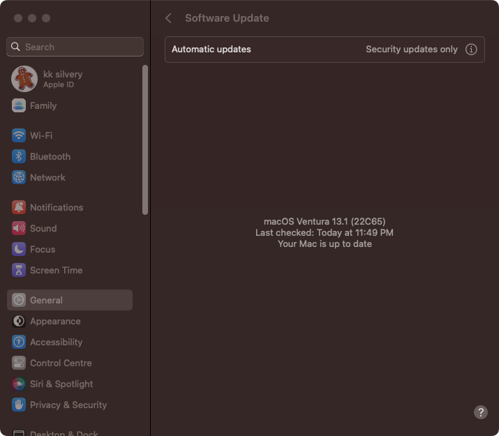
Task: Open the Automatic updates info button
Action: click(x=471, y=50)
